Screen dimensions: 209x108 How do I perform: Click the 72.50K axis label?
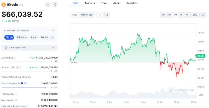click(201, 33)
